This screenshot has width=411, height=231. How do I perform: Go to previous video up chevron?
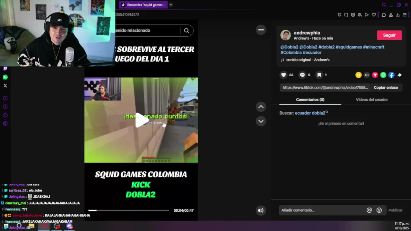(261, 107)
